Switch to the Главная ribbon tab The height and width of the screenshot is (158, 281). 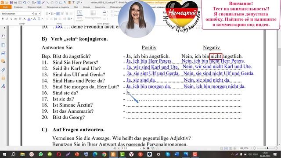[x=18, y=7]
